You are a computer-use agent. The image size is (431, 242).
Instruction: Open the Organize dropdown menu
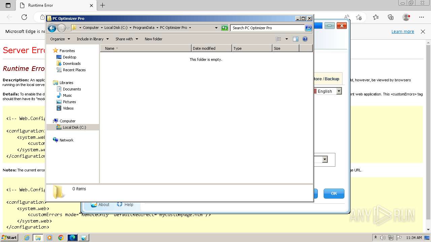pos(60,39)
